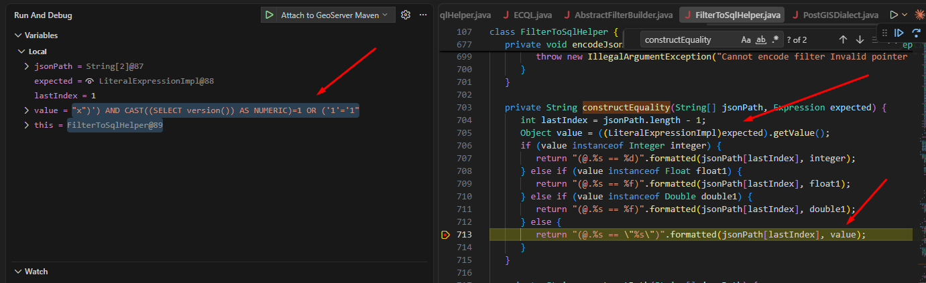
Task: Collapse the Local scope
Action: tap(21, 52)
